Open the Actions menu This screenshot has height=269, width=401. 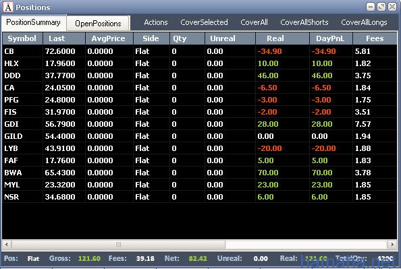[x=156, y=22]
